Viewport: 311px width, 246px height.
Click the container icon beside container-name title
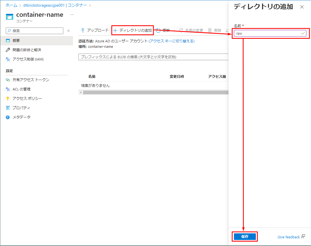pos(10,17)
